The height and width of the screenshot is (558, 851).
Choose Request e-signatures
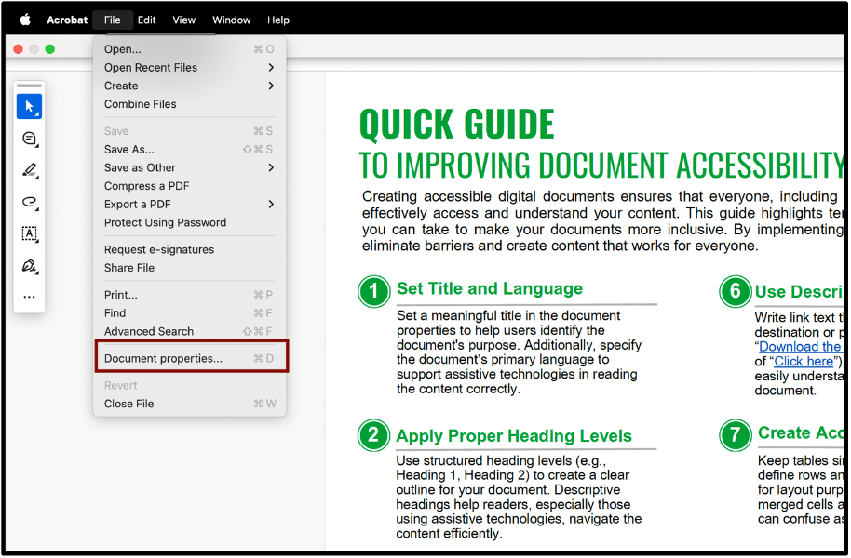click(x=160, y=249)
